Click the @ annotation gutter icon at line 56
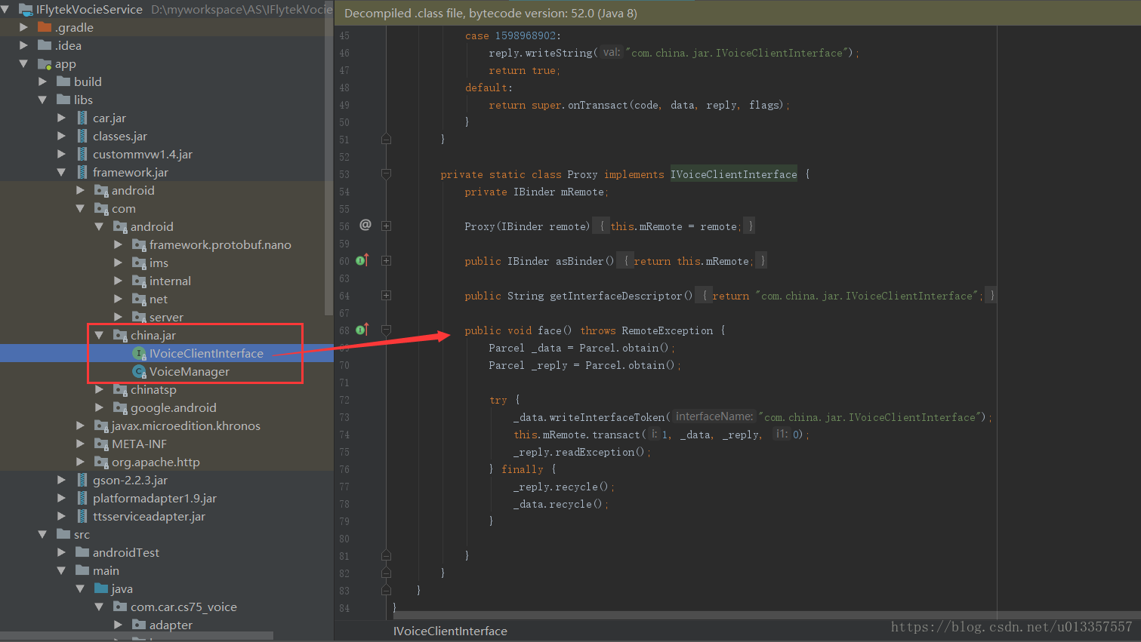This screenshot has width=1141, height=642. pos(365,225)
